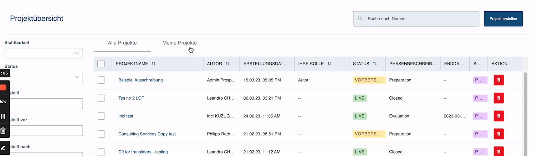Screen dimensions: 533x156
Task: Pause the screen recording
Action: coord(3,116)
